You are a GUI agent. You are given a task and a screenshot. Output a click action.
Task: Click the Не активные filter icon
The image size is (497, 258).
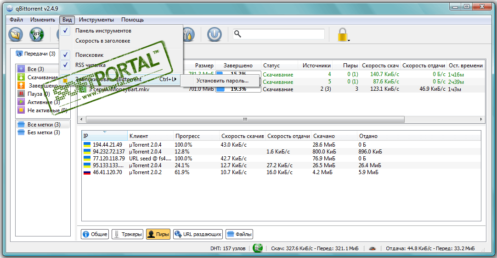point(21,110)
